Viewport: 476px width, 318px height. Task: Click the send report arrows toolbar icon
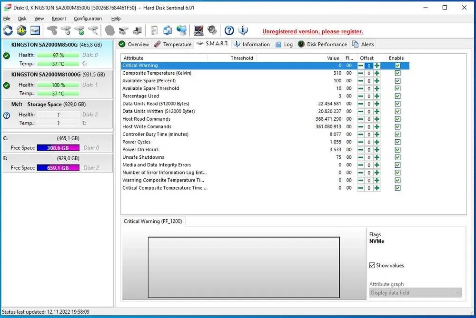(x=168, y=30)
